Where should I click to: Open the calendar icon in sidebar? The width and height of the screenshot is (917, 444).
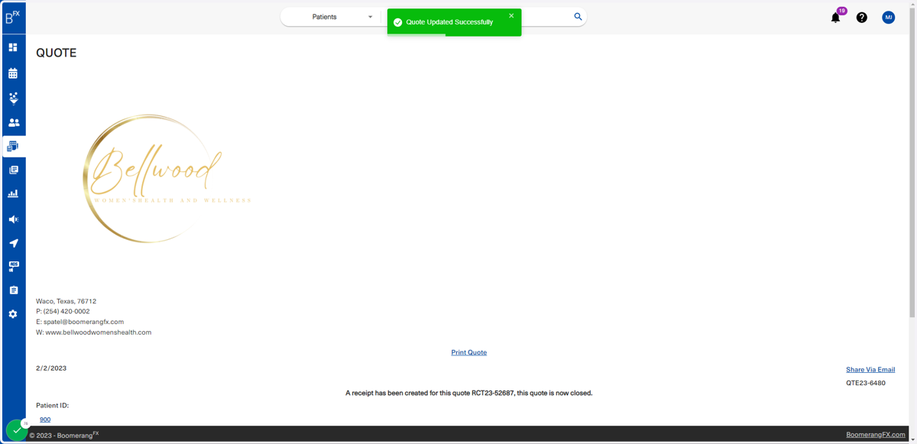point(13,73)
